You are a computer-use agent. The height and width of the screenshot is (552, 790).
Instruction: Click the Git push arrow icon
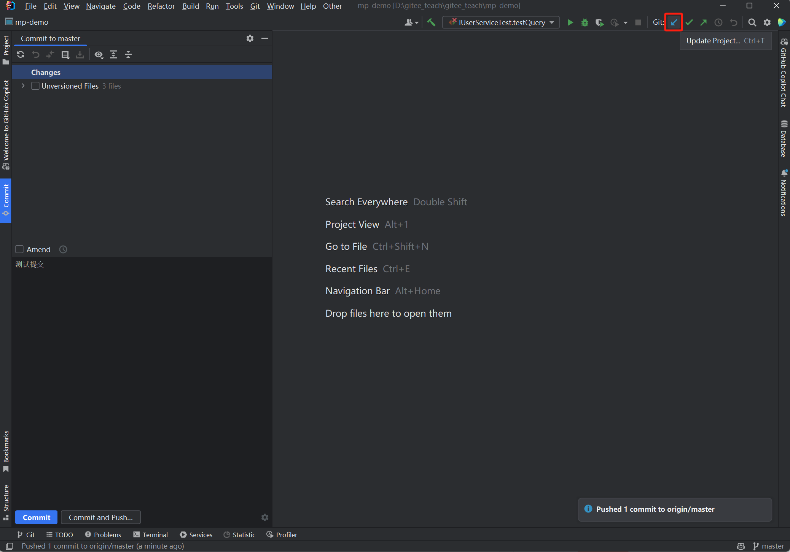coord(703,22)
